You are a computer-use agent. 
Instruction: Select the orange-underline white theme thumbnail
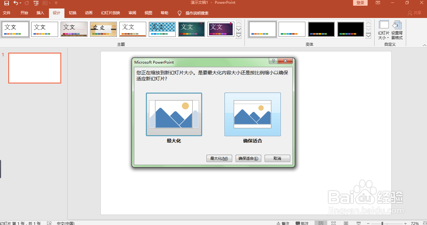point(133,29)
